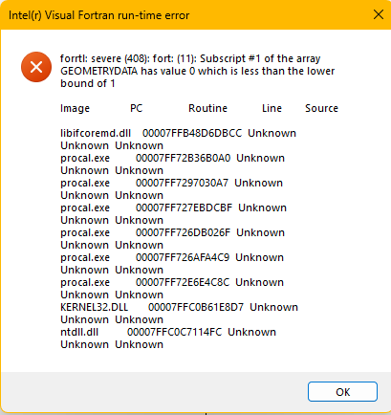Click the 'Image' column header
This screenshot has height=415, width=391.
coord(75,108)
